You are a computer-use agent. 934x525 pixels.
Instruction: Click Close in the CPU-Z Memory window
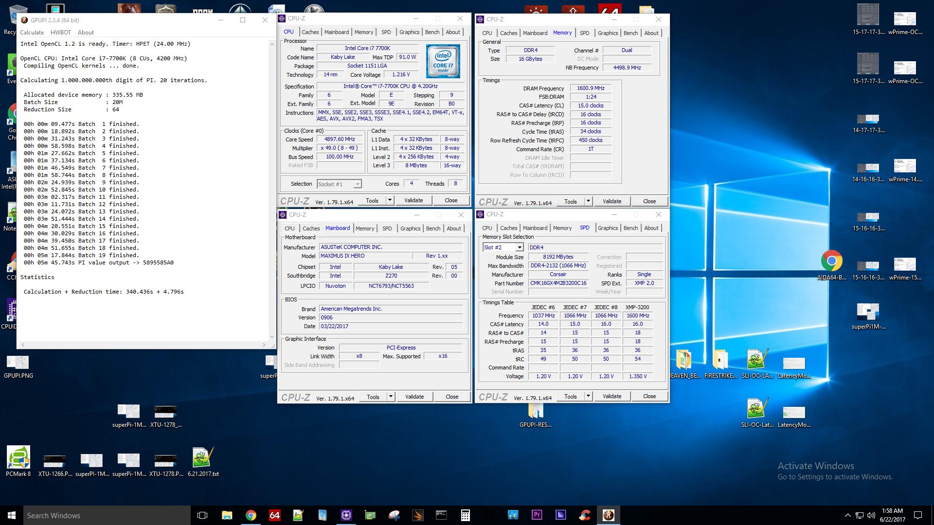point(649,201)
